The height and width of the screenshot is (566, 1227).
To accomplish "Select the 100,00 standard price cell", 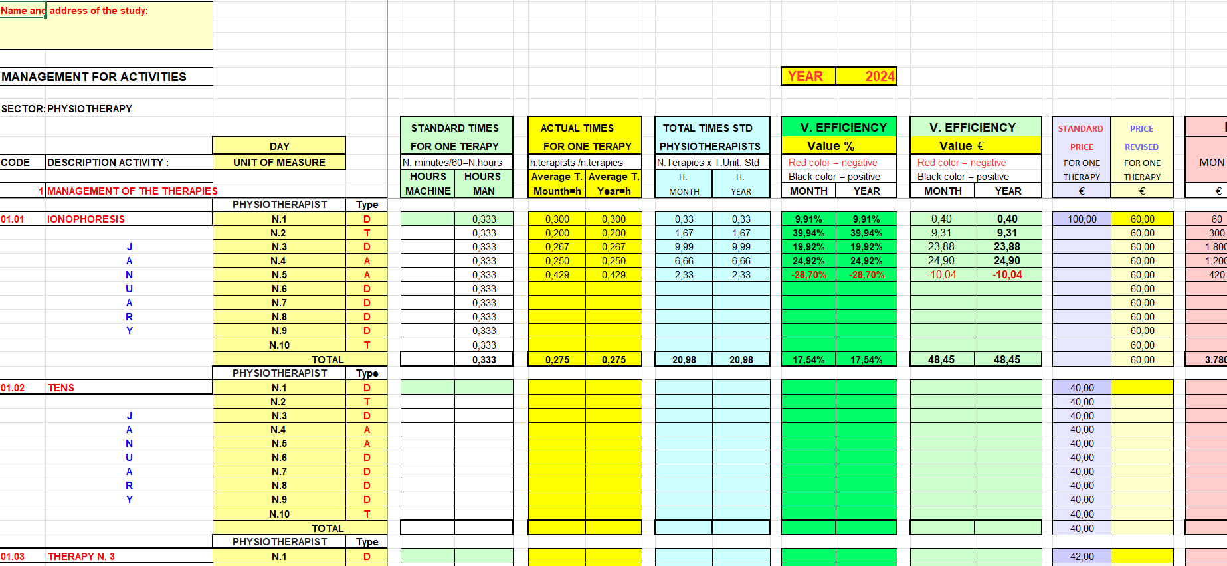I will (1082, 219).
